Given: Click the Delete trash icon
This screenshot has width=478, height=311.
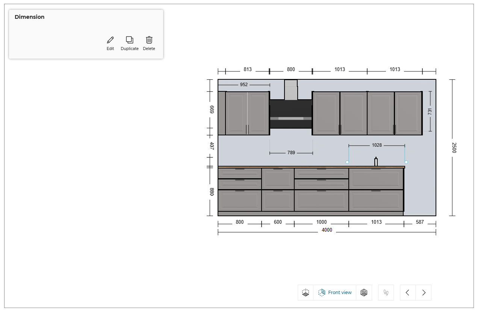Looking at the screenshot, I should [x=149, y=40].
